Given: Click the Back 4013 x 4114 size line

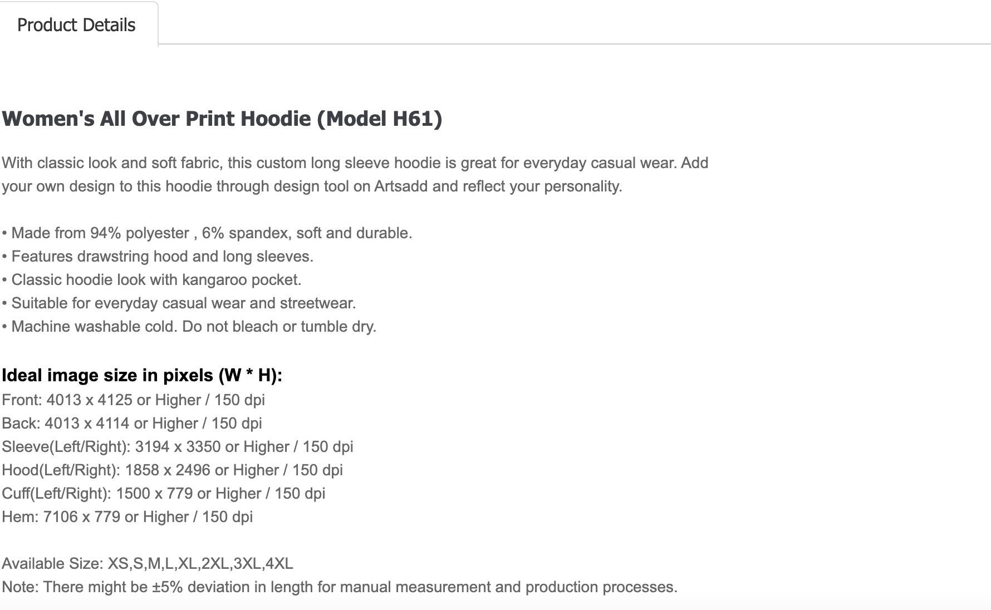Looking at the screenshot, I should 131,424.
